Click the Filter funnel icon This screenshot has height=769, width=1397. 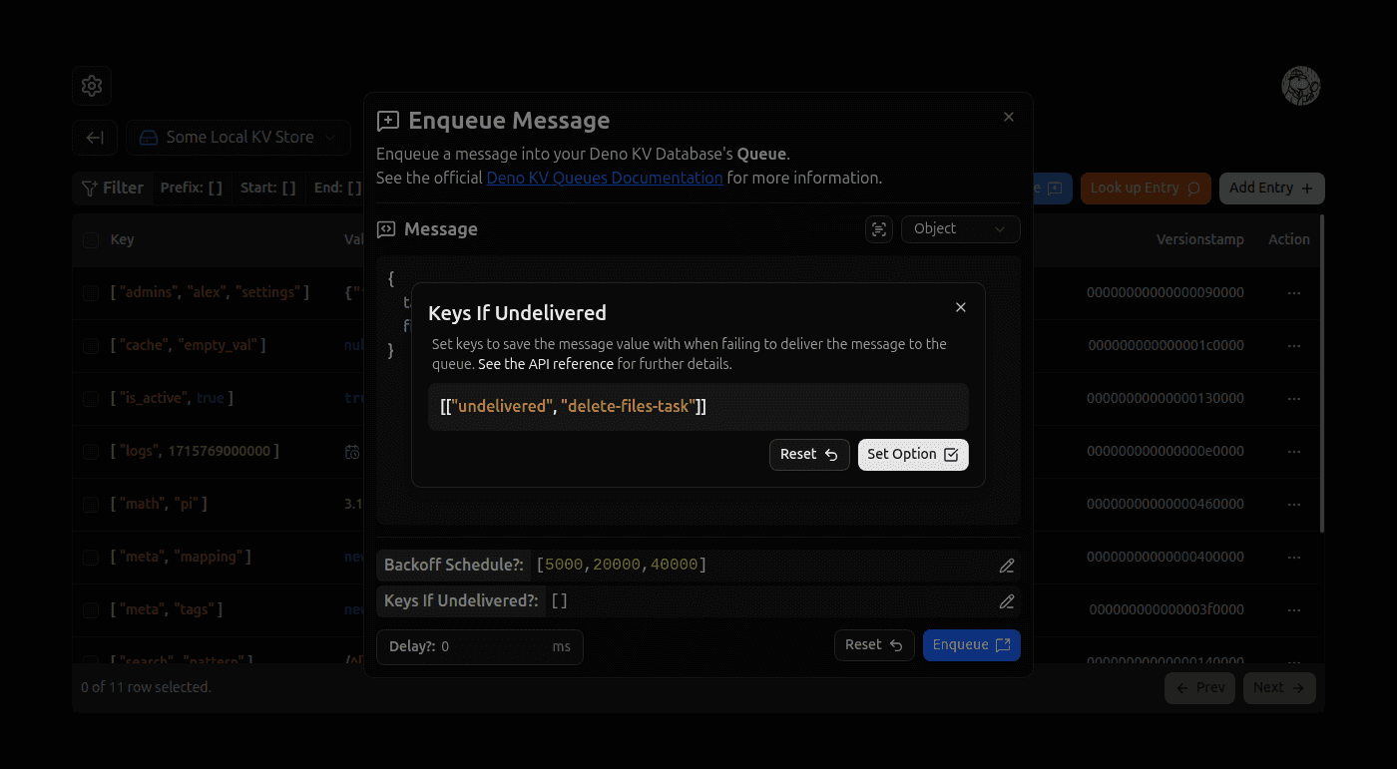click(x=91, y=188)
